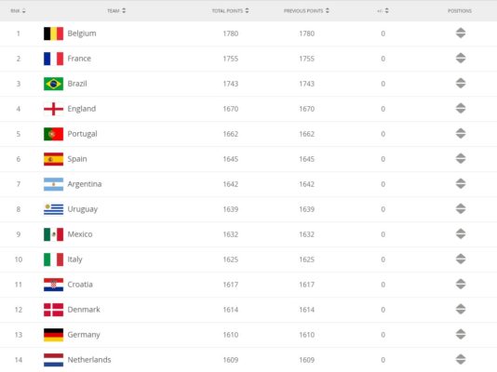Click Mexico's position change arrows
Image resolution: width=497 pixels, height=372 pixels.
[461, 234]
